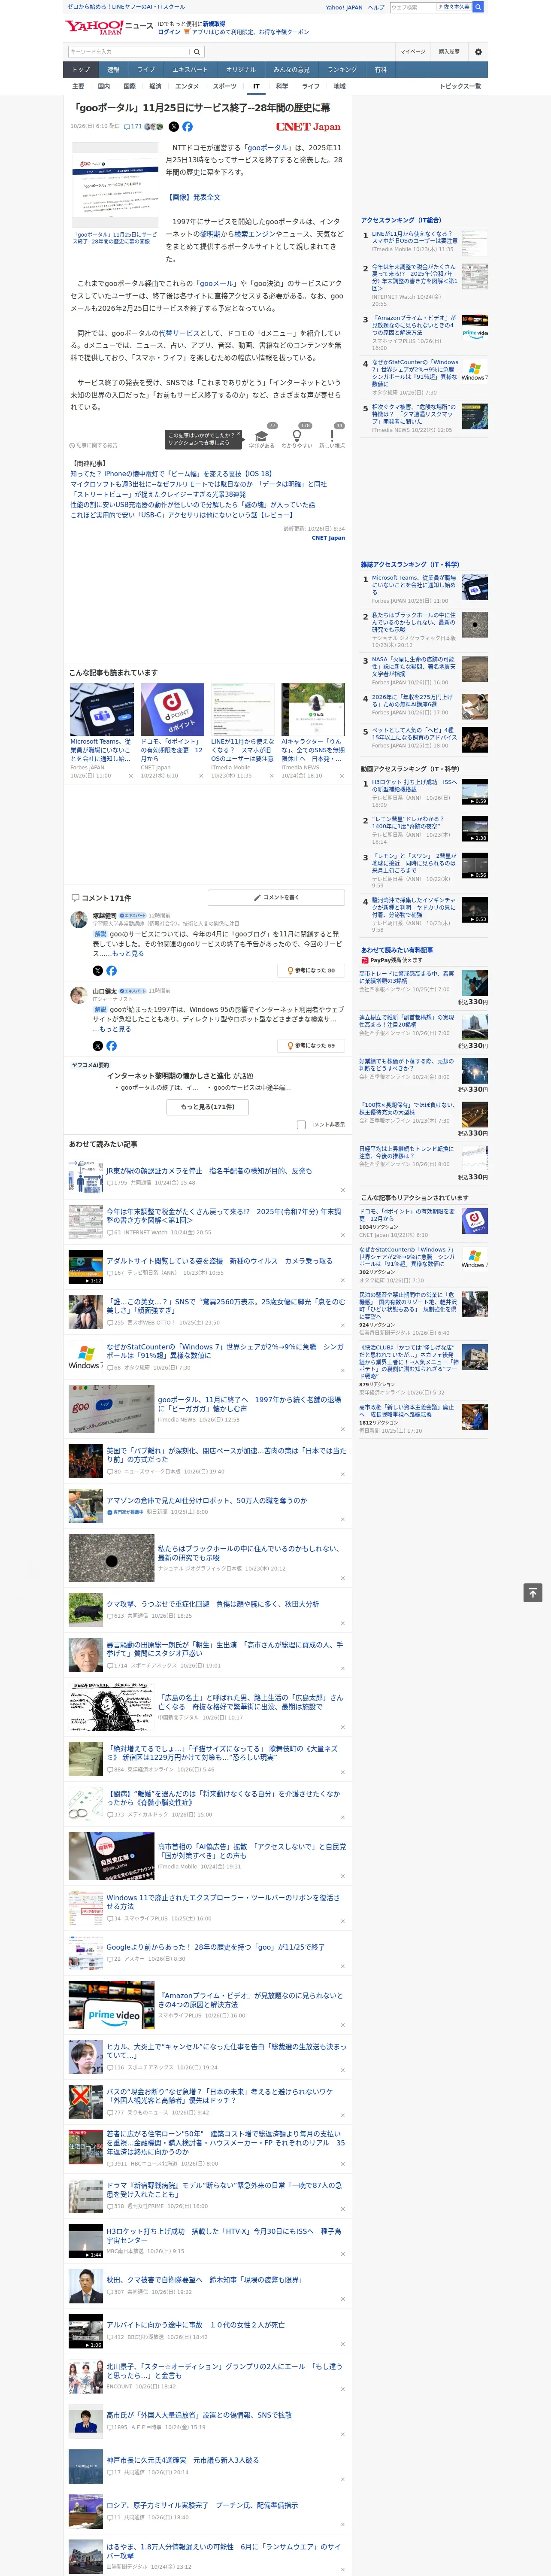
Task: Share 山口健太's comment on Facebook
Action: [x=111, y=1046]
